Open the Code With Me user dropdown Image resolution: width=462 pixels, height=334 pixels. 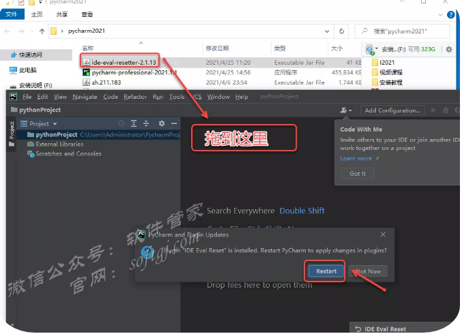(x=346, y=110)
